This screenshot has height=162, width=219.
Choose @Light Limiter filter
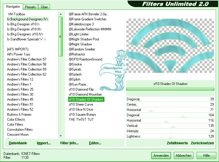pos(79,34)
